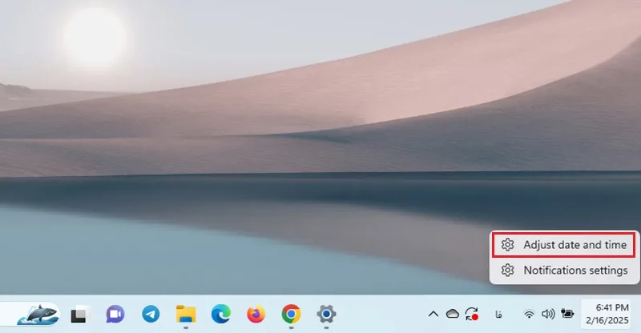This screenshot has height=333, width=641.
Task: Open File Explorer folder icon
Action: (x=186, y=315)
